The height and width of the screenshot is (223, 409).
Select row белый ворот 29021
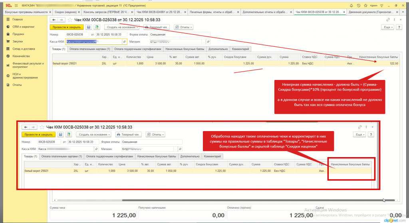[225, 64]
